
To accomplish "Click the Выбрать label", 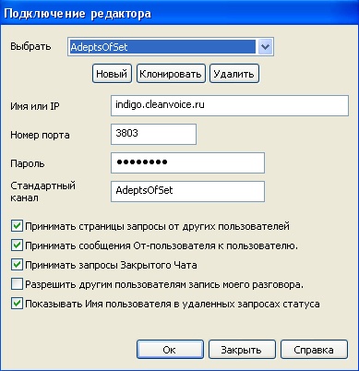I will coord(30,47).
